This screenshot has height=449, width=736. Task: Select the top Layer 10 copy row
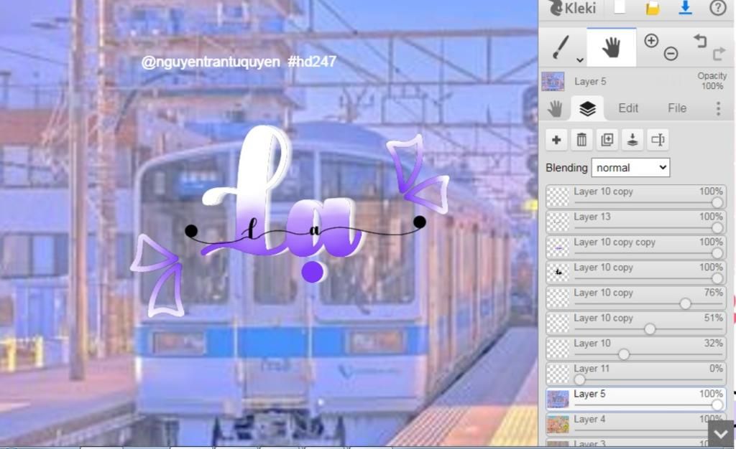[x=636, y=197]
